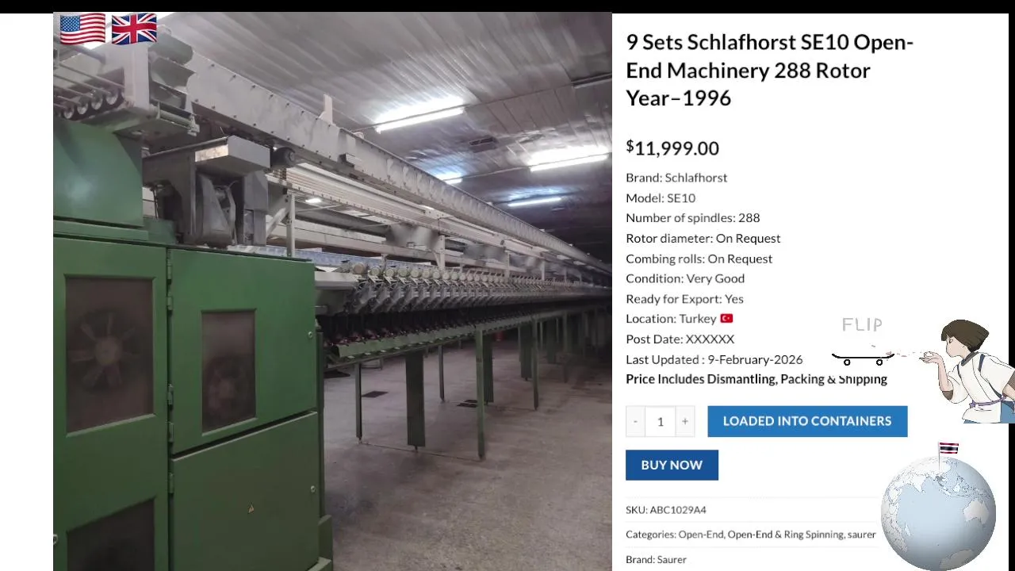Click the skateboard FLIP icon

coord(863,341)
